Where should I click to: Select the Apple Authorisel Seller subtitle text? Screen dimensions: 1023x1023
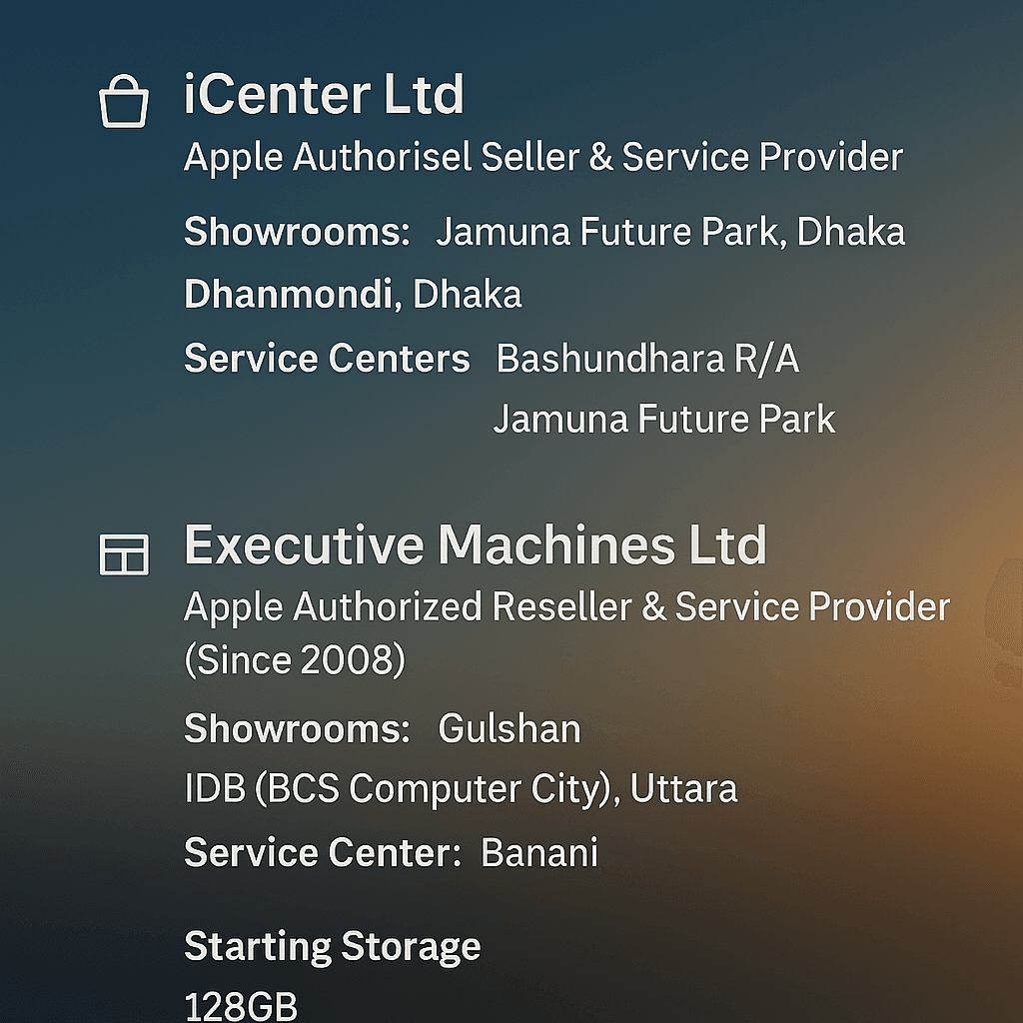(542, 158)
